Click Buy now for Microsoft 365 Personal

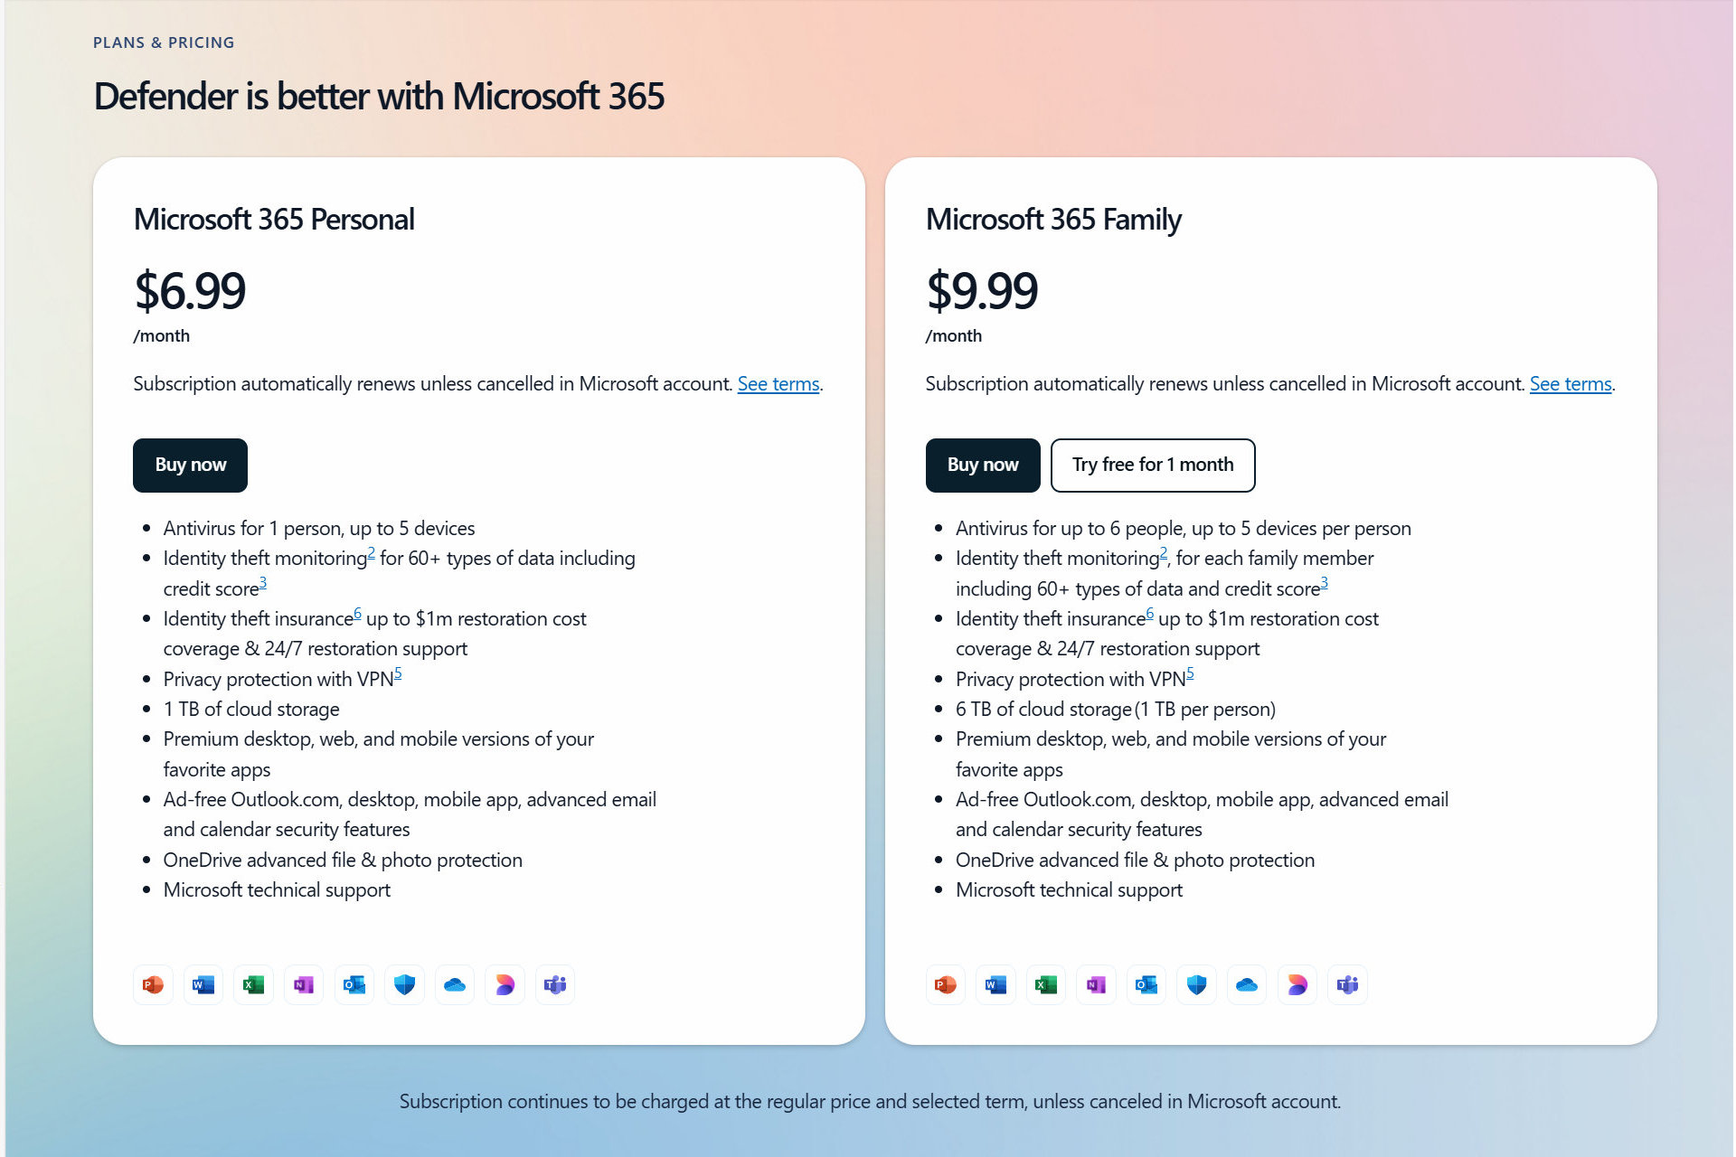[190, 464]
